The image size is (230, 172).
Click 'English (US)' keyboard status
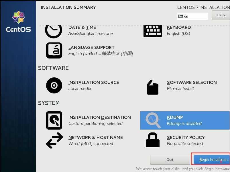coord(178,34)
